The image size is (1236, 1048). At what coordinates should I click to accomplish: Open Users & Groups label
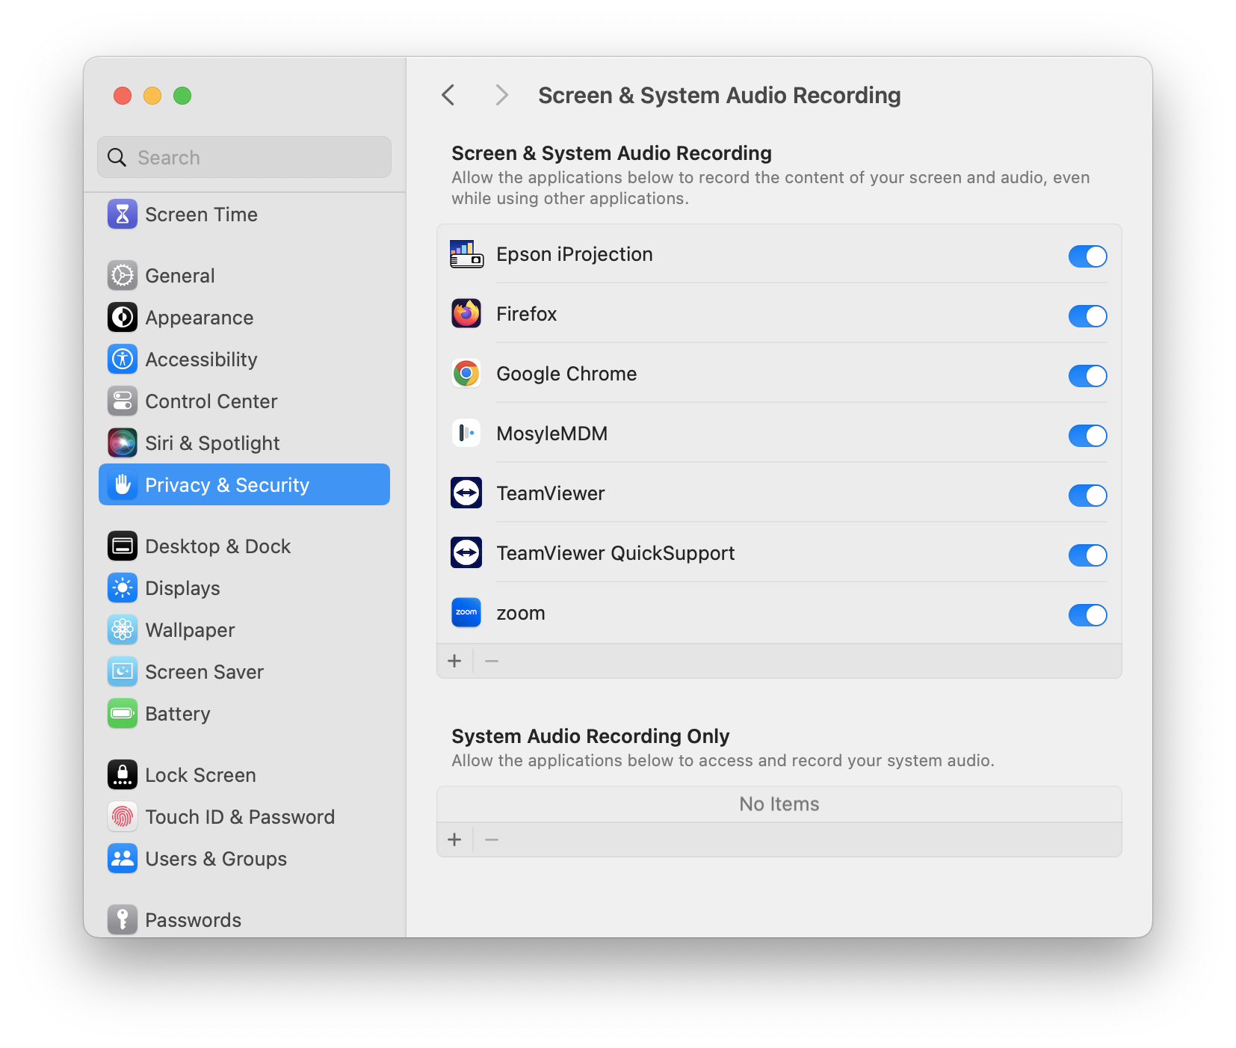216,859
